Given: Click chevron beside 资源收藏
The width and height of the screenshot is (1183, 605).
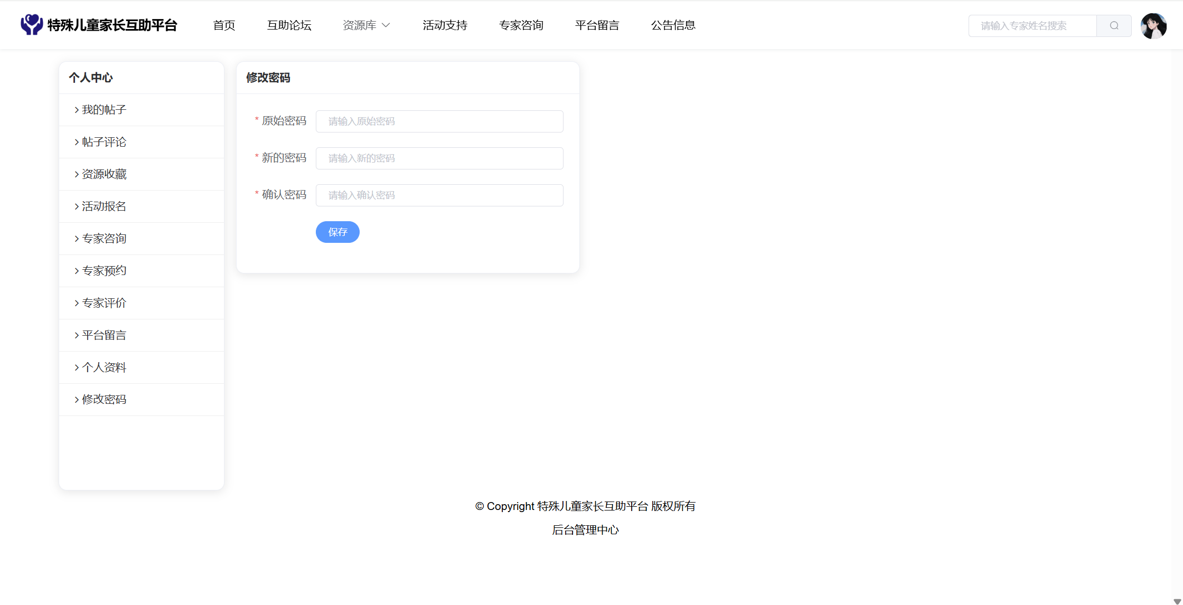Looking at the screenshot, I should tap(77, 174).
